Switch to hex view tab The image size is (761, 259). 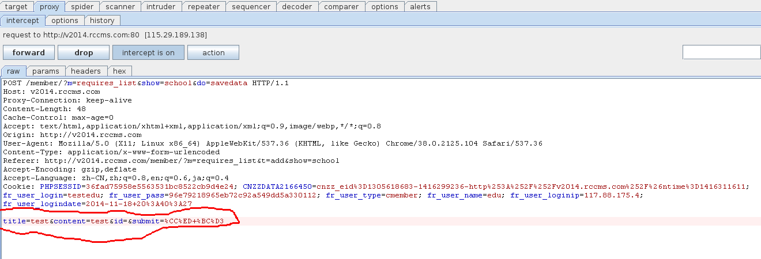tap(119, 71)
